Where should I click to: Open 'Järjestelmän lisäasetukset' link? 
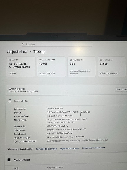point(93,148)
